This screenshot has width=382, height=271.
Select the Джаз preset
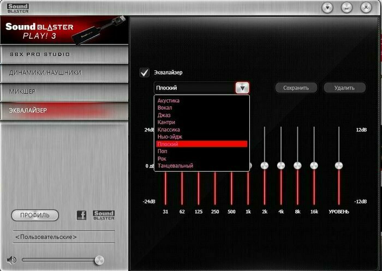coord(164,115)
